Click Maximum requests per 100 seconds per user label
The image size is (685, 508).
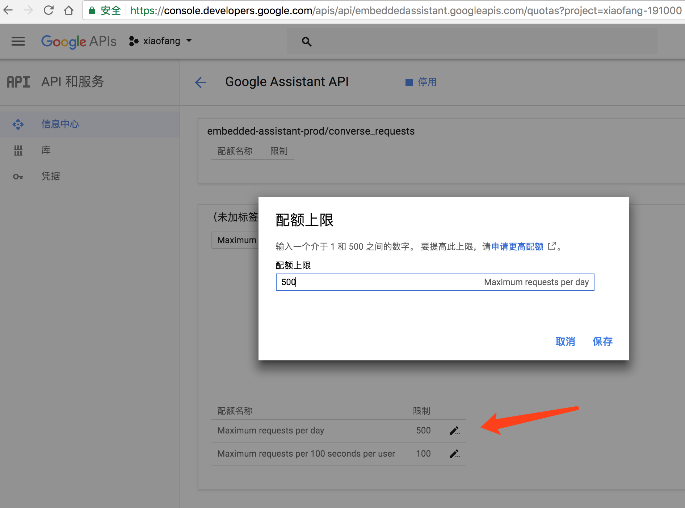click(306, 454)
